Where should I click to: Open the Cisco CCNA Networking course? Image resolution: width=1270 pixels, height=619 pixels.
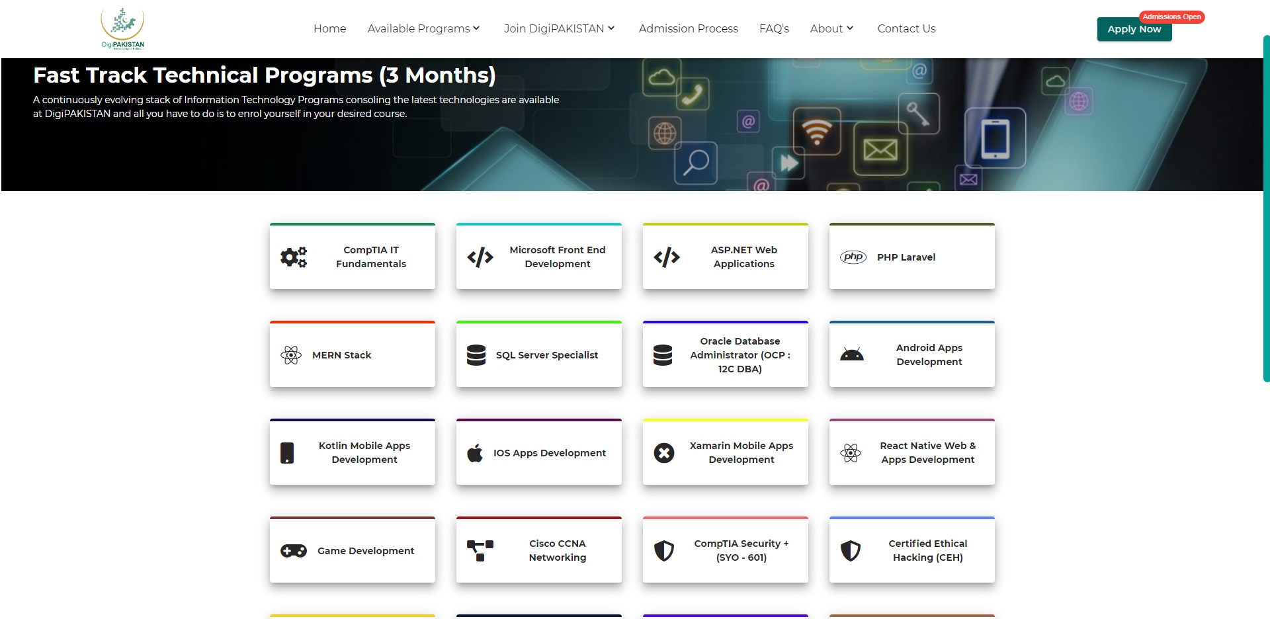[x=539, y=550]
